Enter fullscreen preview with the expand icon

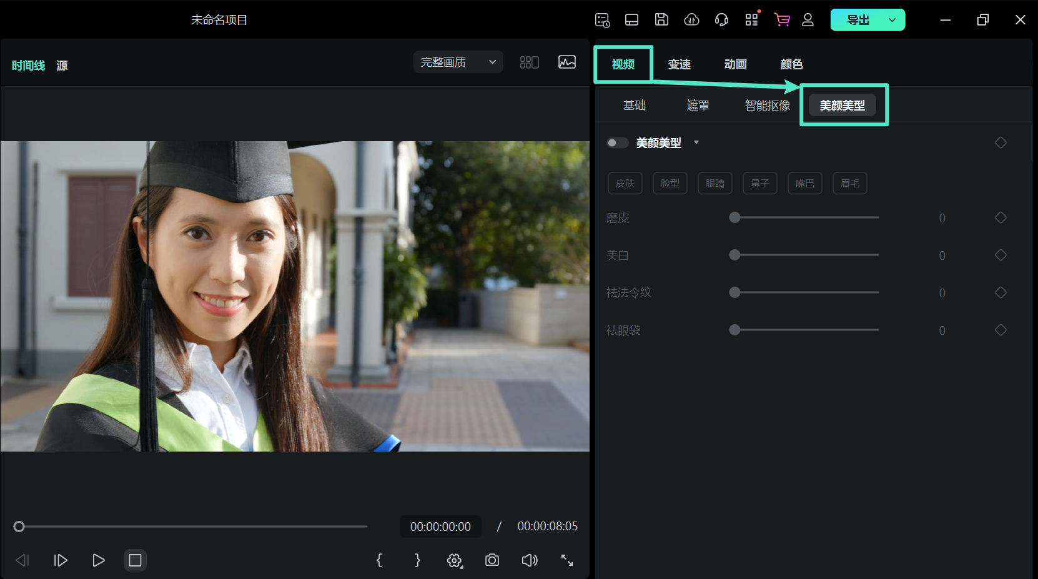pos(567,560)
